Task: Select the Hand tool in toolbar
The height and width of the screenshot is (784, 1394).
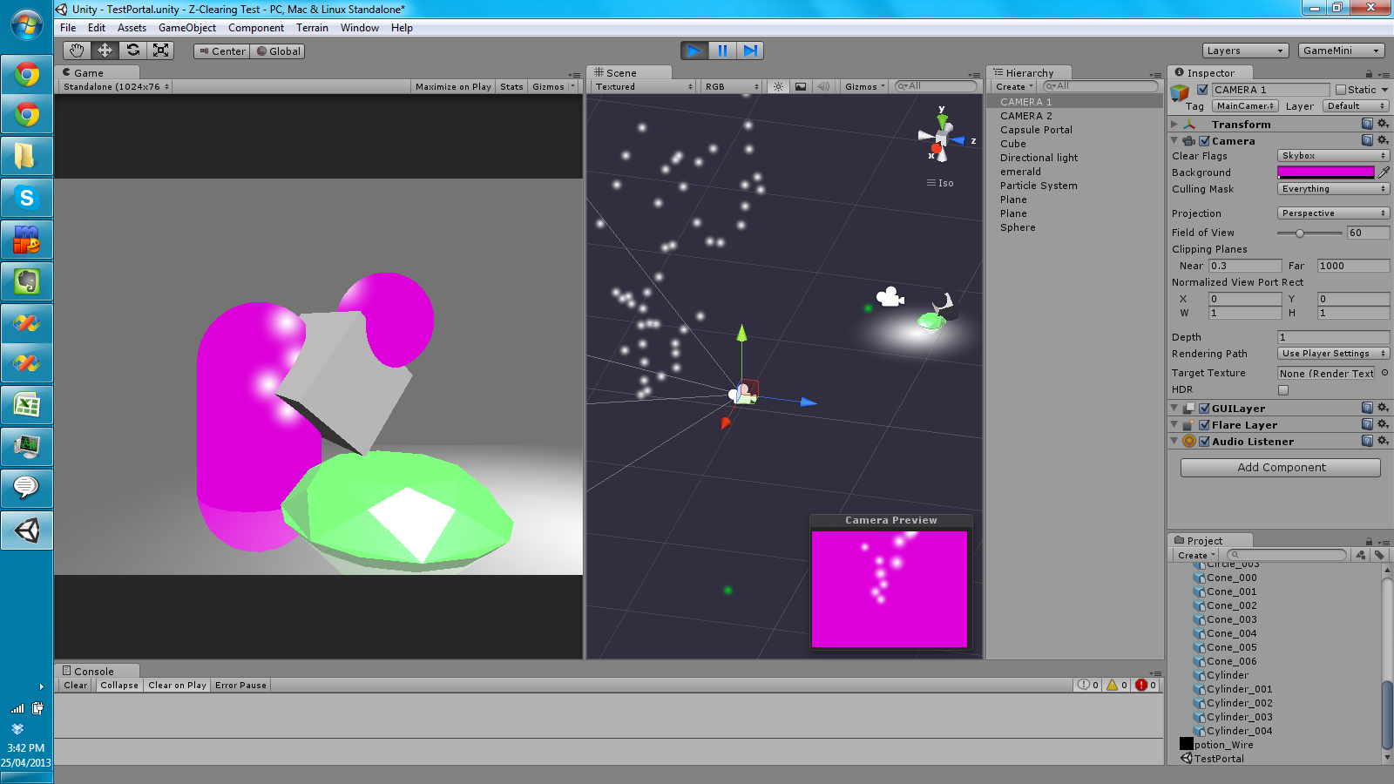Action: click(x=77, y=51)
